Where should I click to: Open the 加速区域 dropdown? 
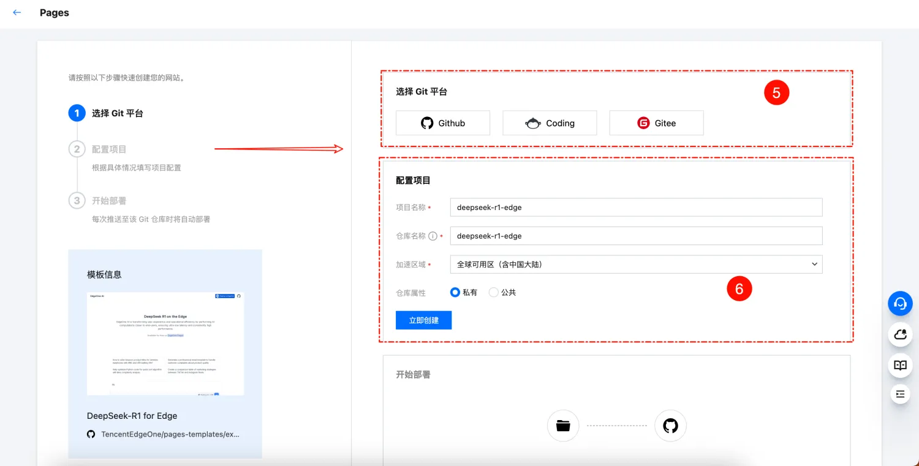(x=635, y=264)
